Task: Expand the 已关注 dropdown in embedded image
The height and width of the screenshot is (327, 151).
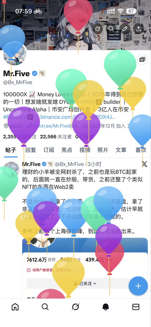Action: click(85, 283)
